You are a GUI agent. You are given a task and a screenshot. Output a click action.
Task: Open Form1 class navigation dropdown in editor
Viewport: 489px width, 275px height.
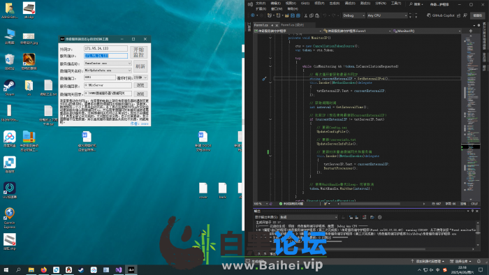coord(357,31)
